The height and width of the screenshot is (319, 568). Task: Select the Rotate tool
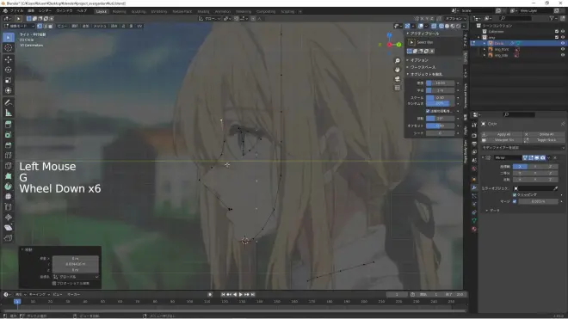(9, 70)
